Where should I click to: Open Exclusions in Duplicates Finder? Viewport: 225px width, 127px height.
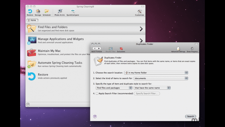[121, 49]
